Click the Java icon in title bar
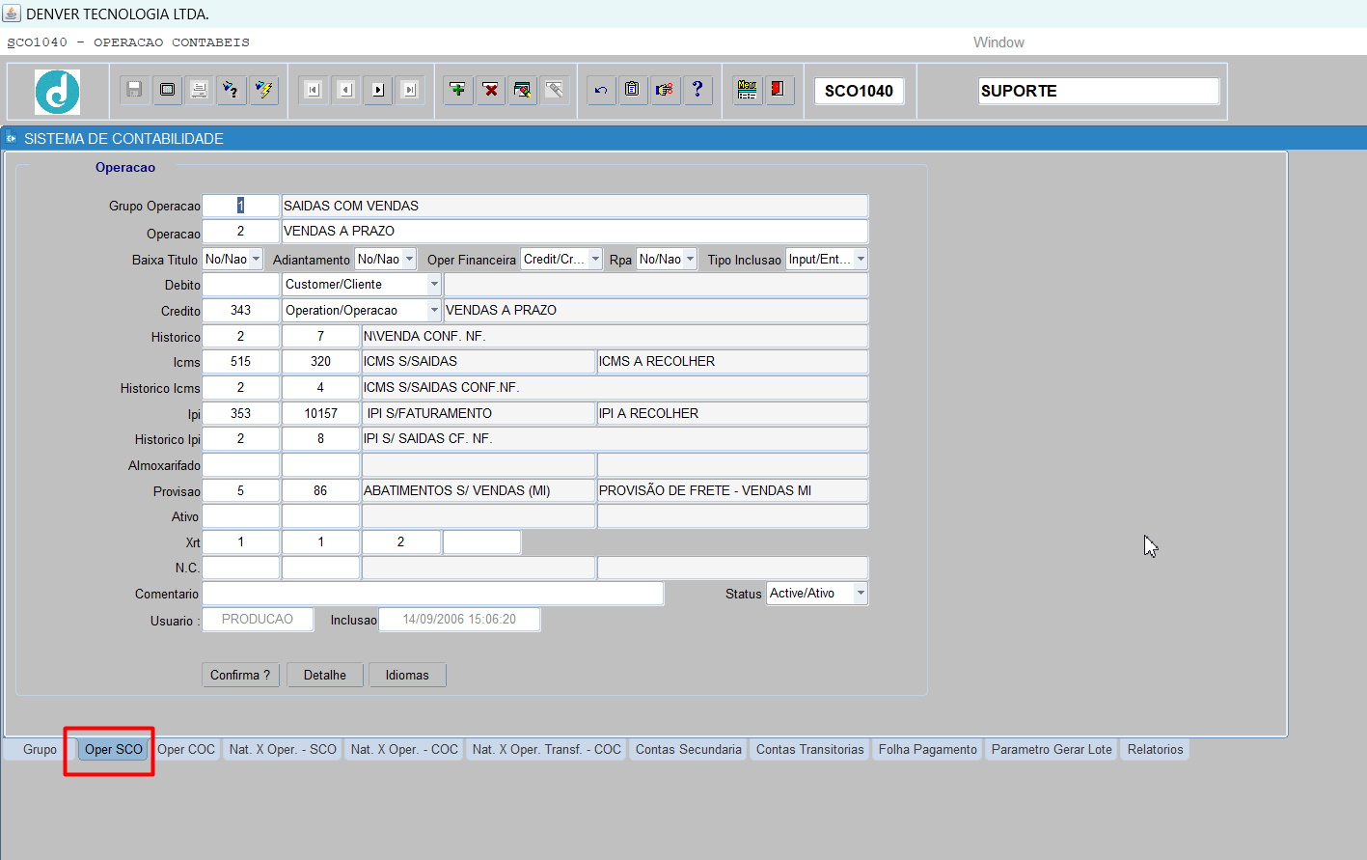 tap(12, 14)
